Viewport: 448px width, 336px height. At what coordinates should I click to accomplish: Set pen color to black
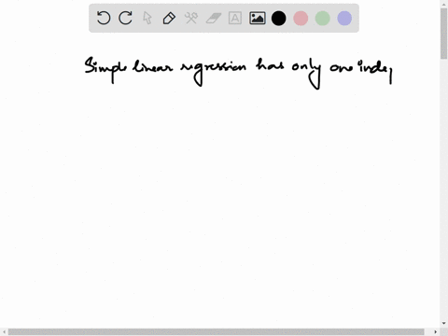click(x=279, y=18)
